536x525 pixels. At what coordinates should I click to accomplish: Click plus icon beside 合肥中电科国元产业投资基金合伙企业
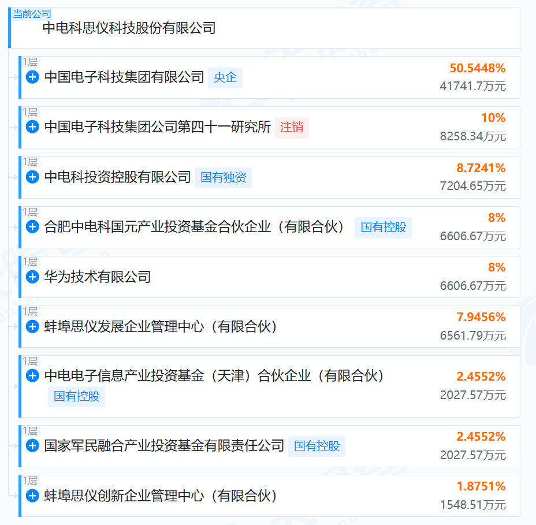click(x=32, y=226)
